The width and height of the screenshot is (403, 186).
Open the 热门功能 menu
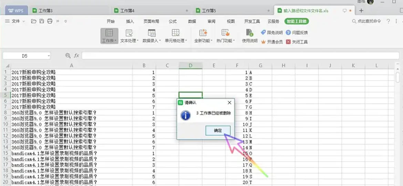[225, 36]
